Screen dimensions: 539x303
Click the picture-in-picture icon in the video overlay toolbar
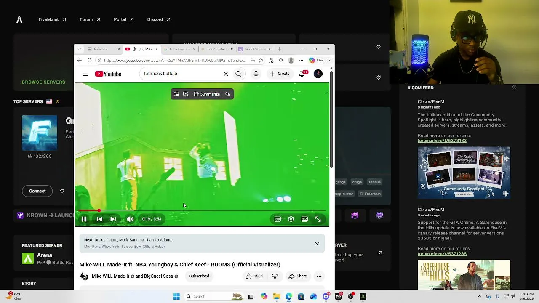[x=176, y=94]
